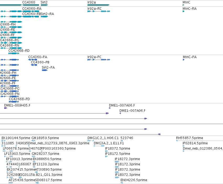The image size is (223, 184).
Task: Select the 42668-PE protein label
Action: coord(8,78)
